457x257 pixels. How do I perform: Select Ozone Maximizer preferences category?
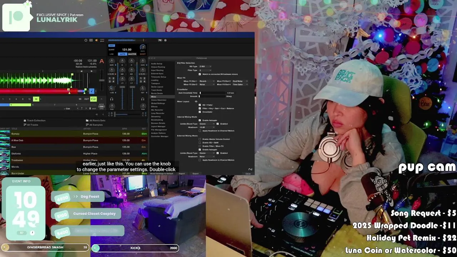[x=159, y=100]
